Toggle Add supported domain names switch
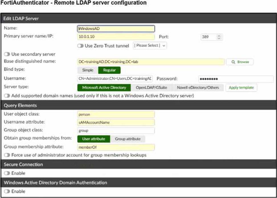The height and width of the screenshot is (198, 277). (7, 96)
